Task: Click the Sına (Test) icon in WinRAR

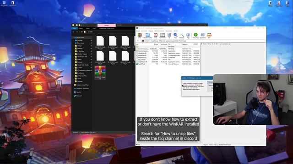Action: coord(156,36)
